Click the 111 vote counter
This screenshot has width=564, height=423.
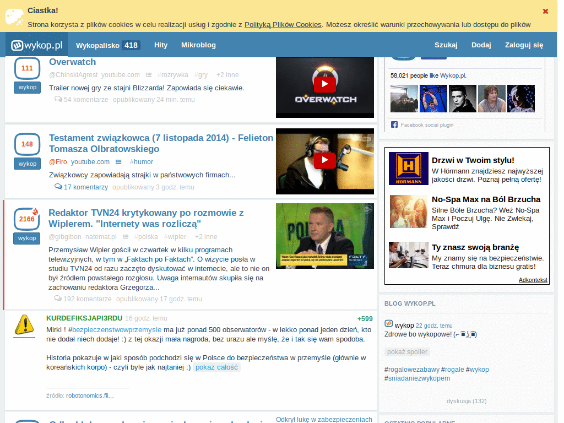(27, 68)
